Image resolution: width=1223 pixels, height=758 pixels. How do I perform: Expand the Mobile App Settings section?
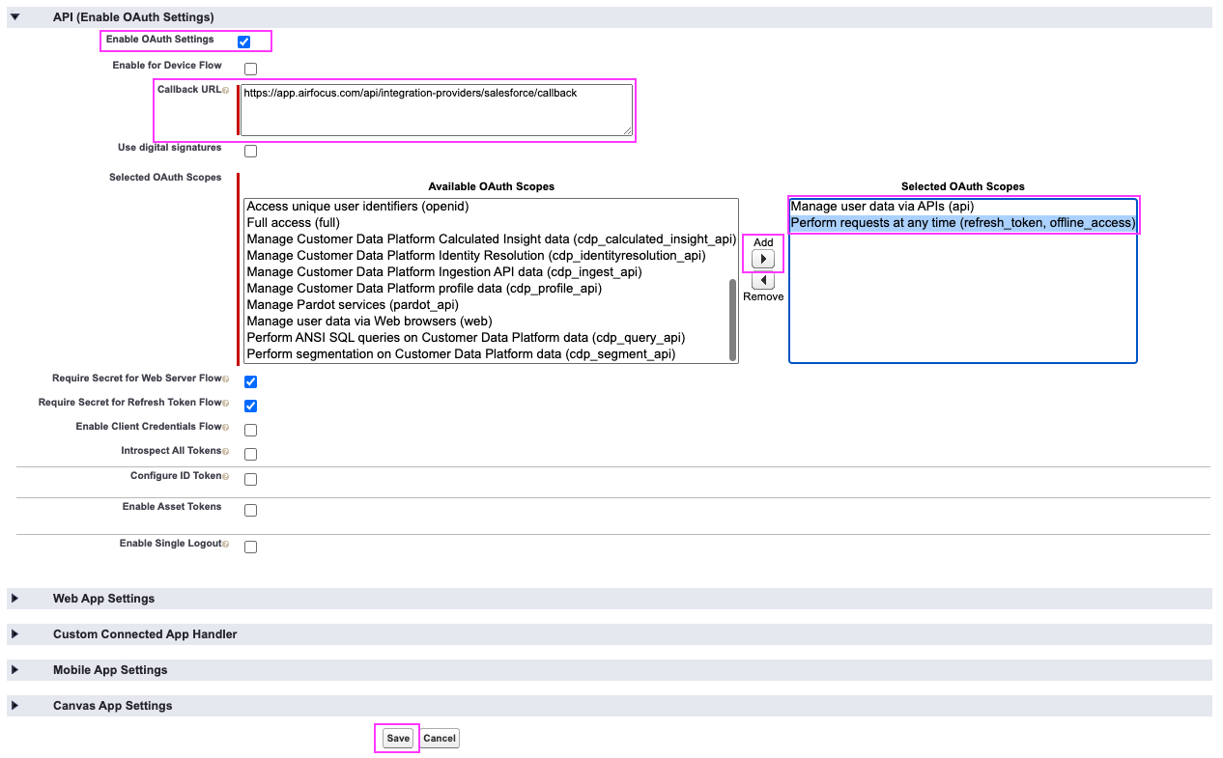coord(16,669)
